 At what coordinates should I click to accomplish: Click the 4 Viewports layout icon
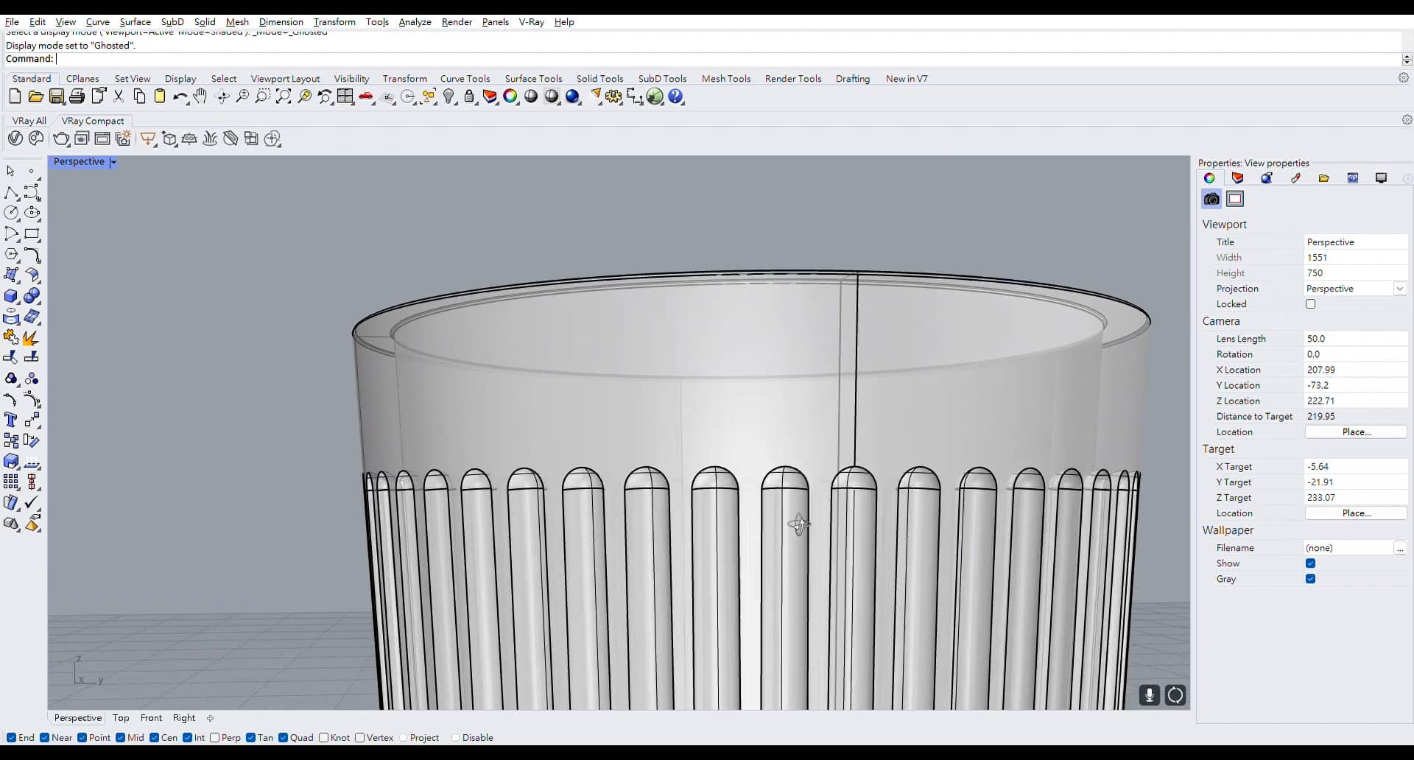(x=345, y=96)
